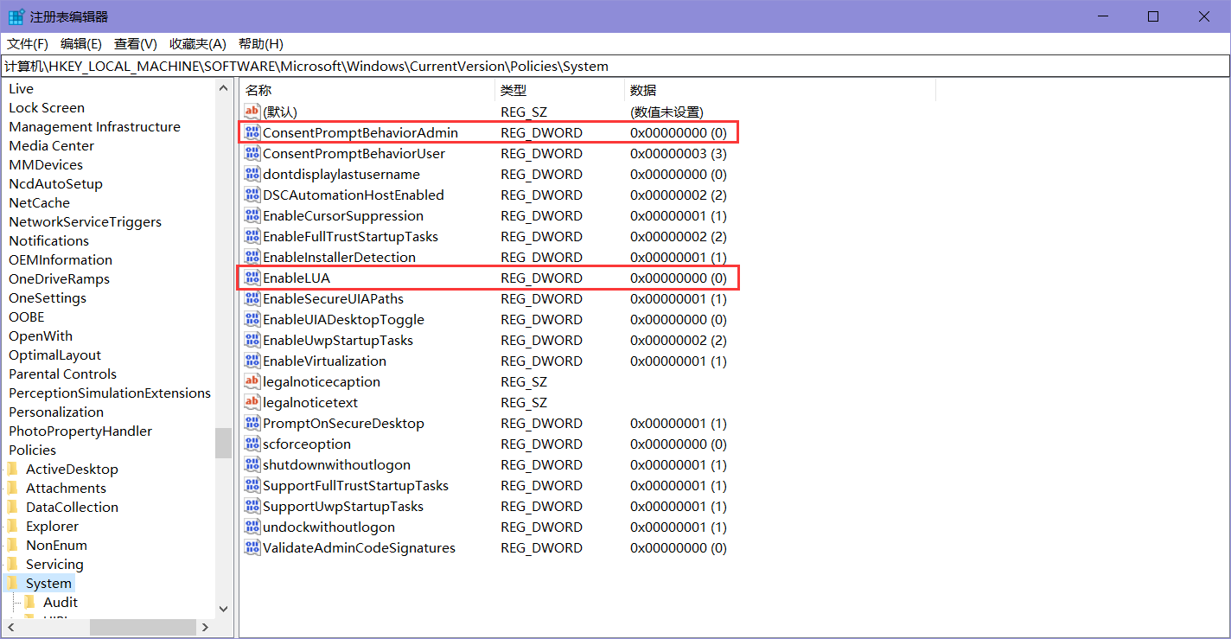Viewport: 1231px width, 639px height.
Task: Select the ValidateAdminCodeSignatures value name
Action: click(x=359, y=548)
